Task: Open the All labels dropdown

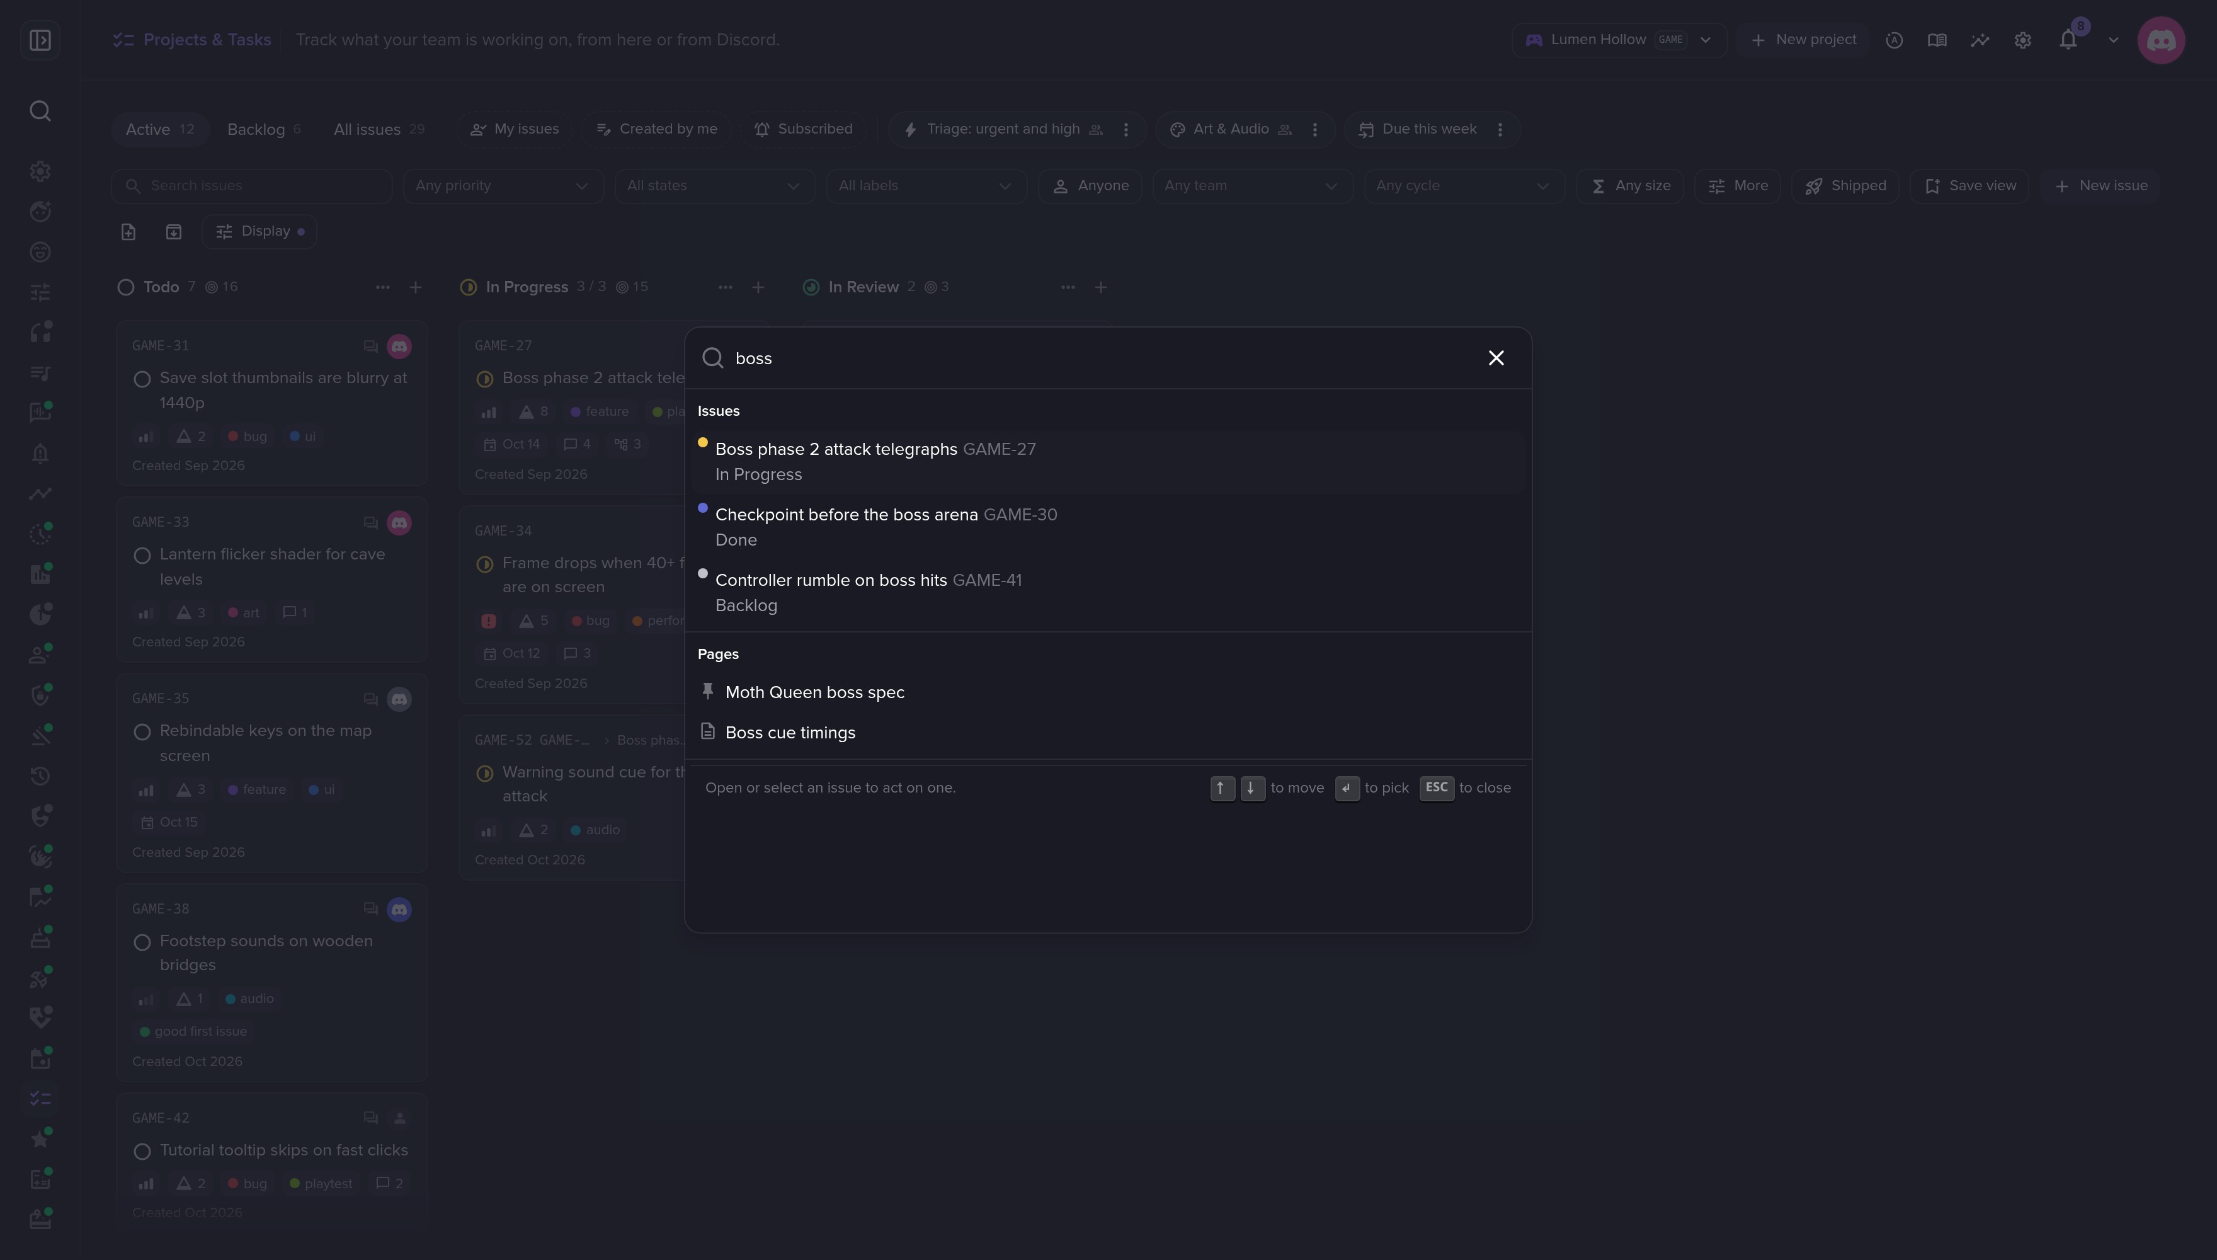Action: (x=926, y=186)
